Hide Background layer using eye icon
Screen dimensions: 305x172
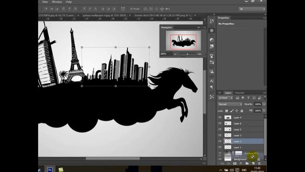coord(220,159)
